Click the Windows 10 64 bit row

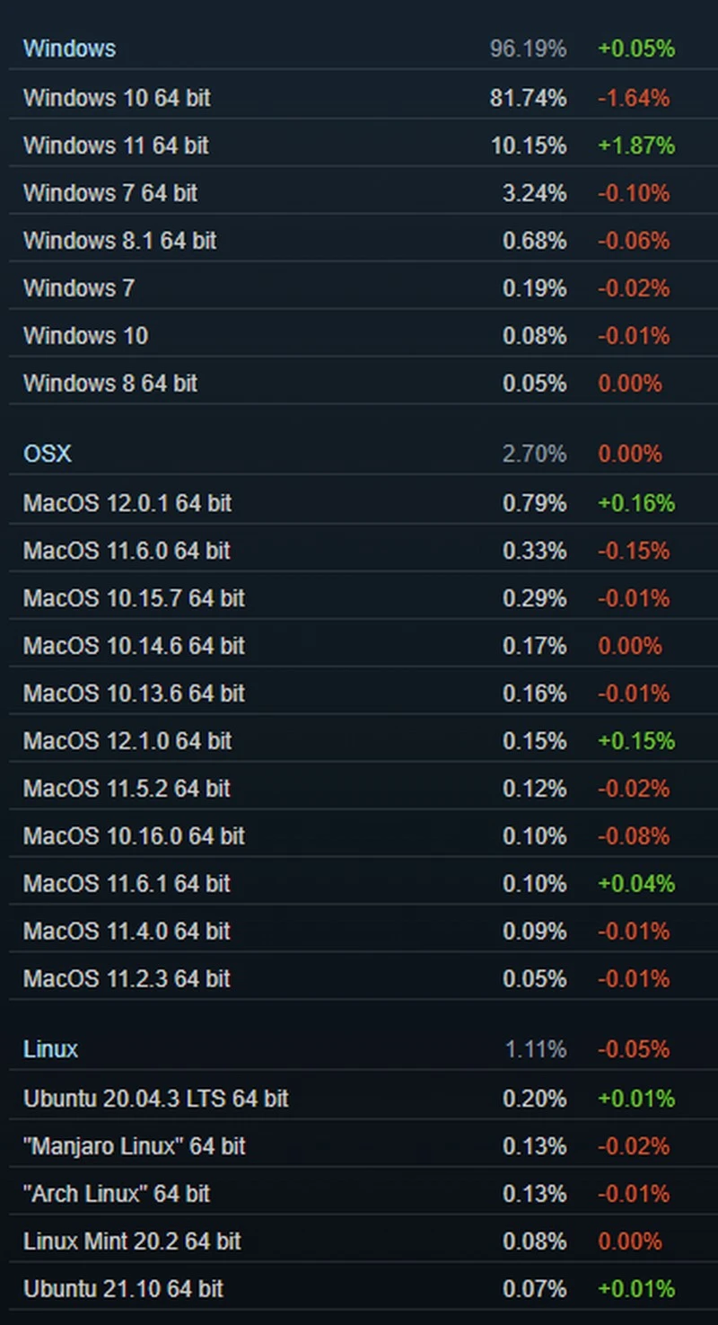tap(118, 98)
